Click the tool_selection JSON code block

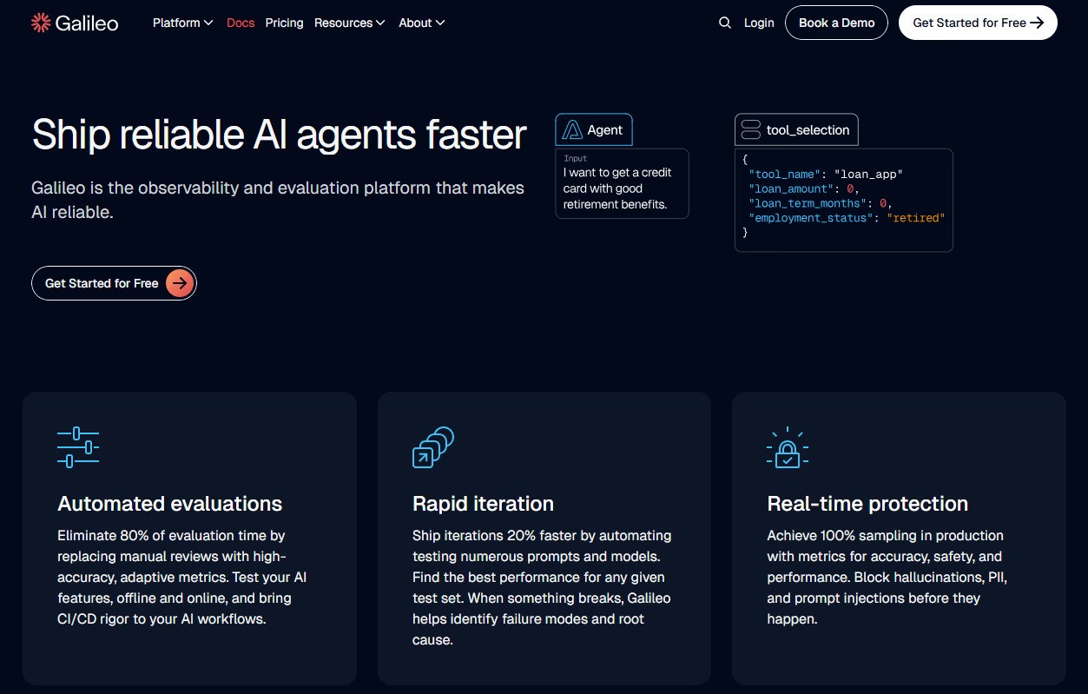[x=844, y=201]
